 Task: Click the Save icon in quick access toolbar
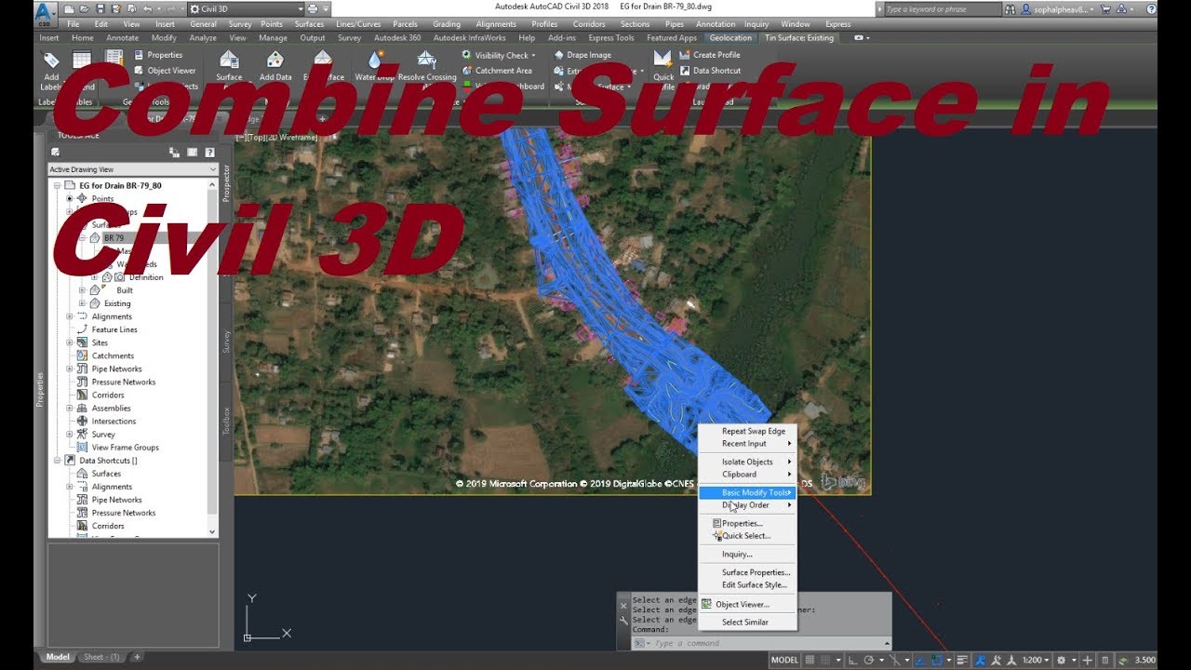(x=100, y=9)
